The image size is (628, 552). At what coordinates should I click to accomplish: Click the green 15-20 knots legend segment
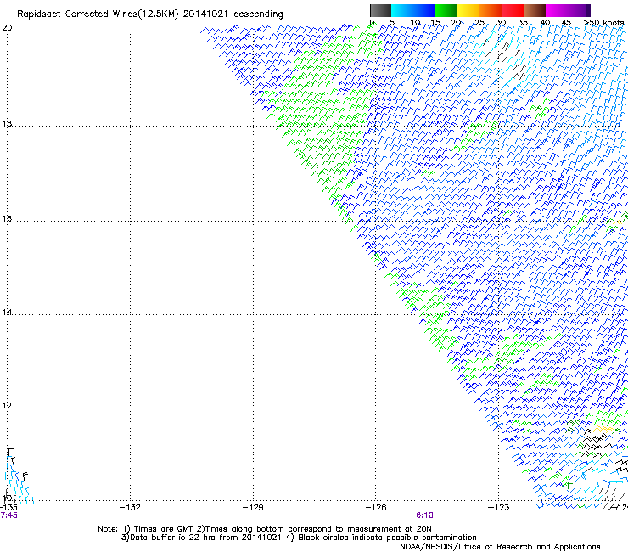point(446,10)
